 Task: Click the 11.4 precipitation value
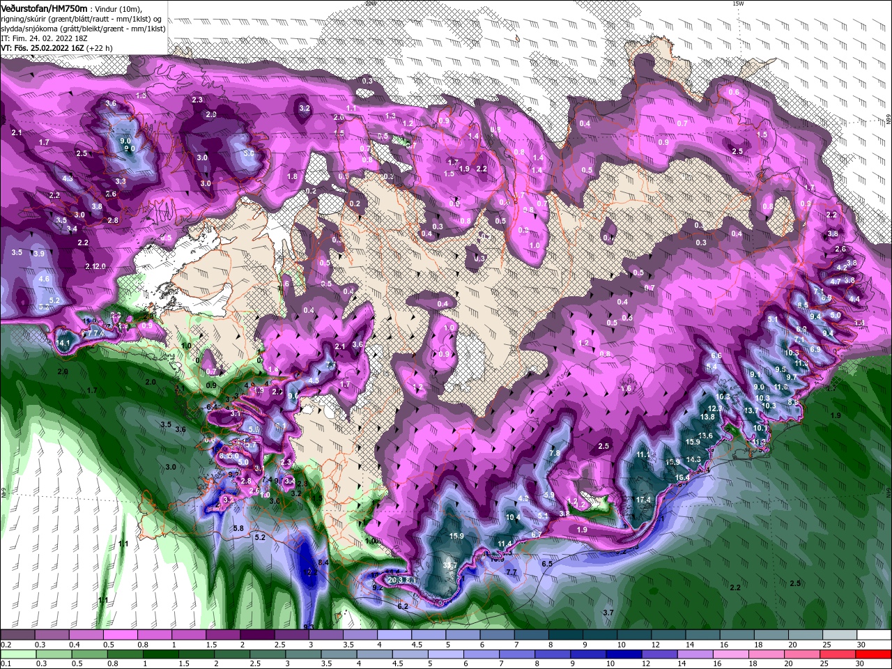point(505,544)
